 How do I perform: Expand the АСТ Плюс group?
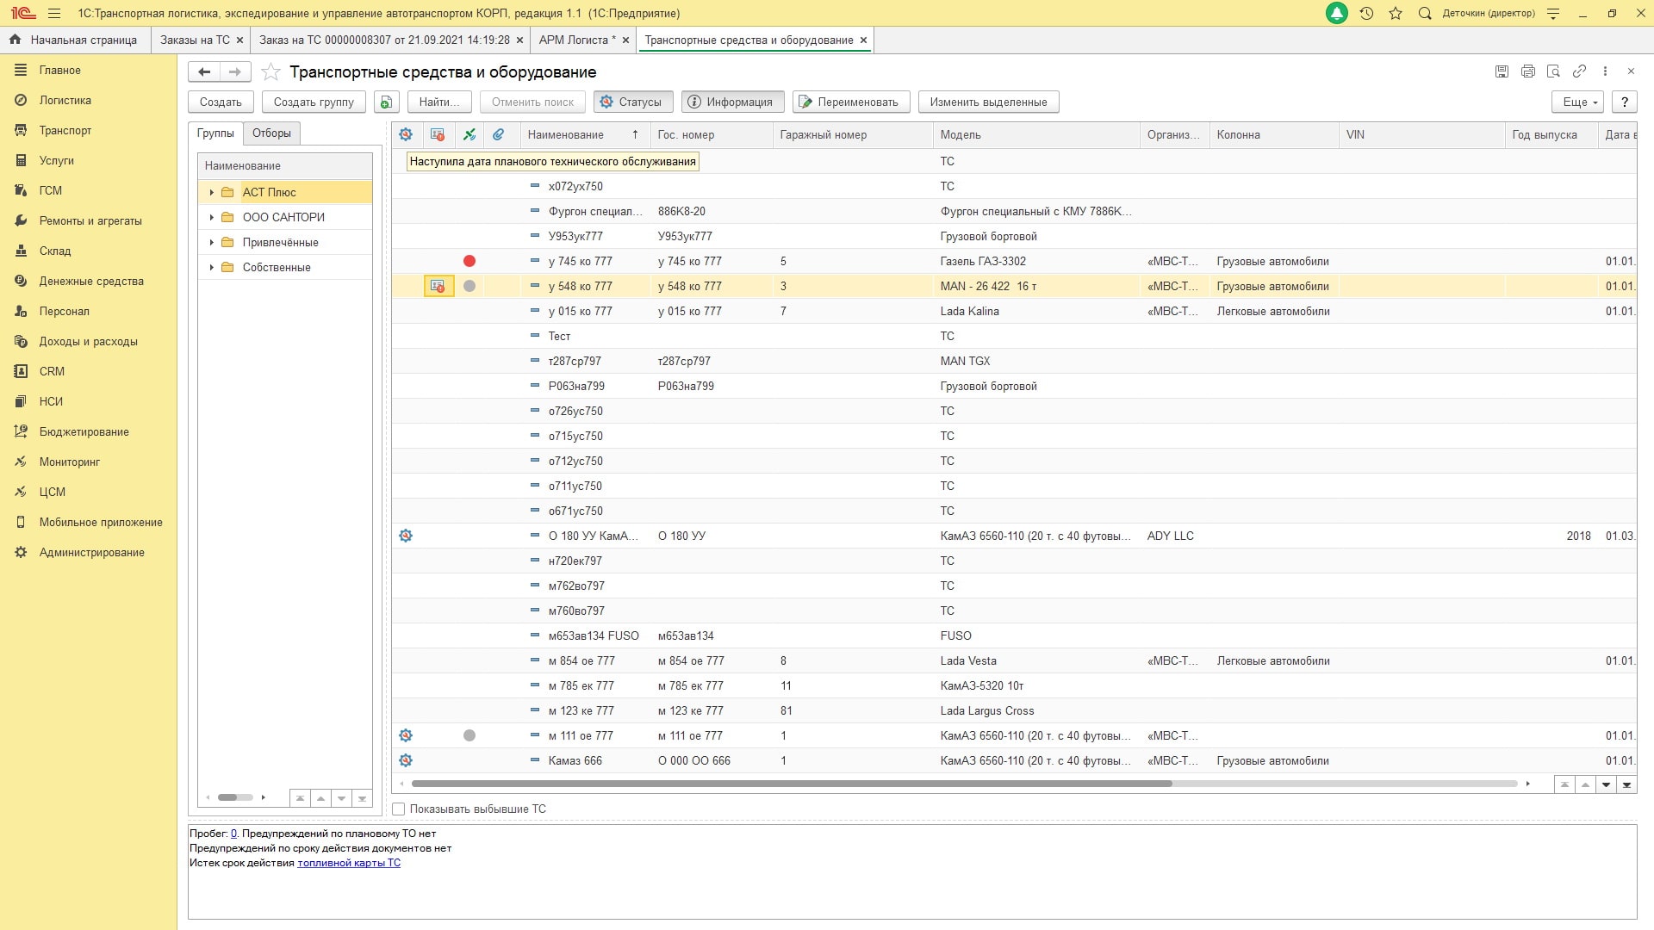pyautogui.click(x=211, y=192)
